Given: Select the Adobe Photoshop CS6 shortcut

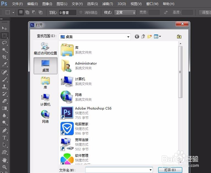Looking at the screenshot, I should click(x=86, y=113).
